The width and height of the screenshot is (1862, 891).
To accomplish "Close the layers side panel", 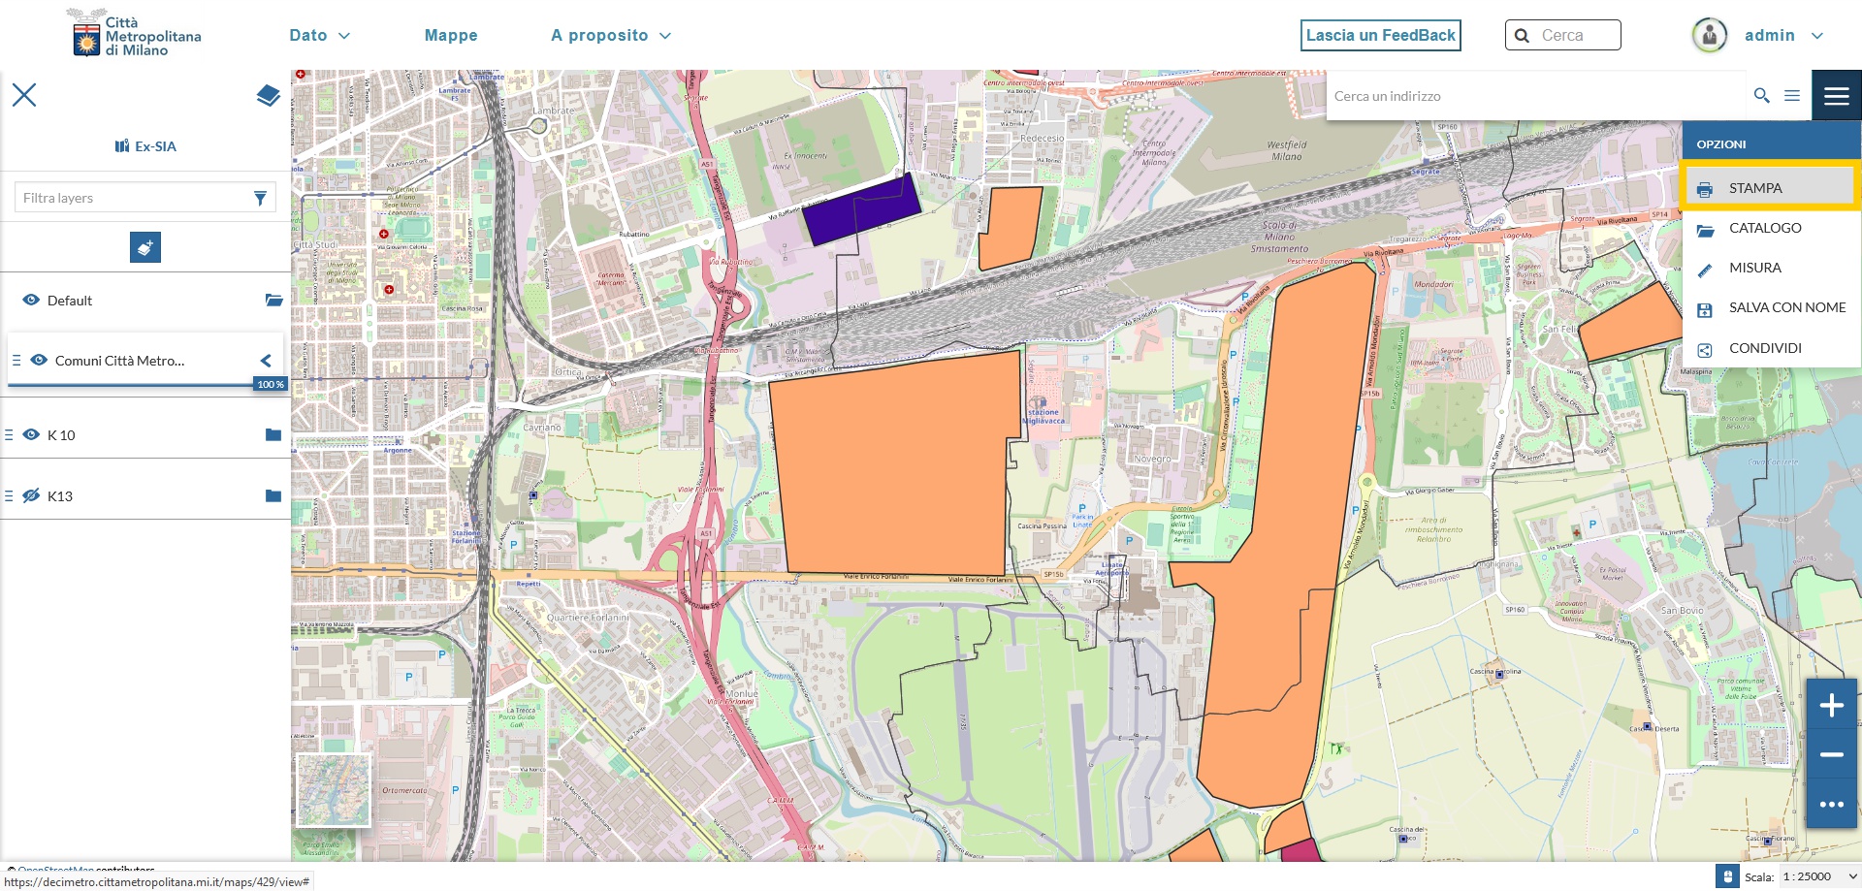I will (x=24, y=95).
